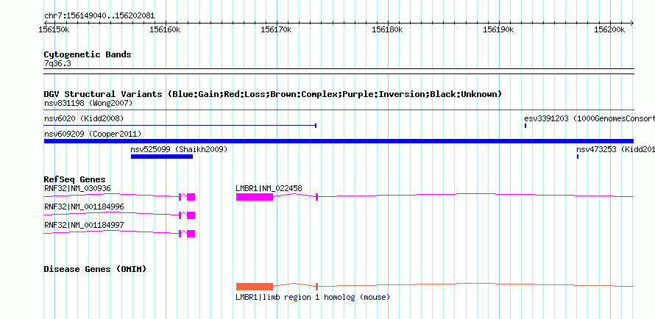Click the thin blue nsv6020 gain line

click(180, 125)
